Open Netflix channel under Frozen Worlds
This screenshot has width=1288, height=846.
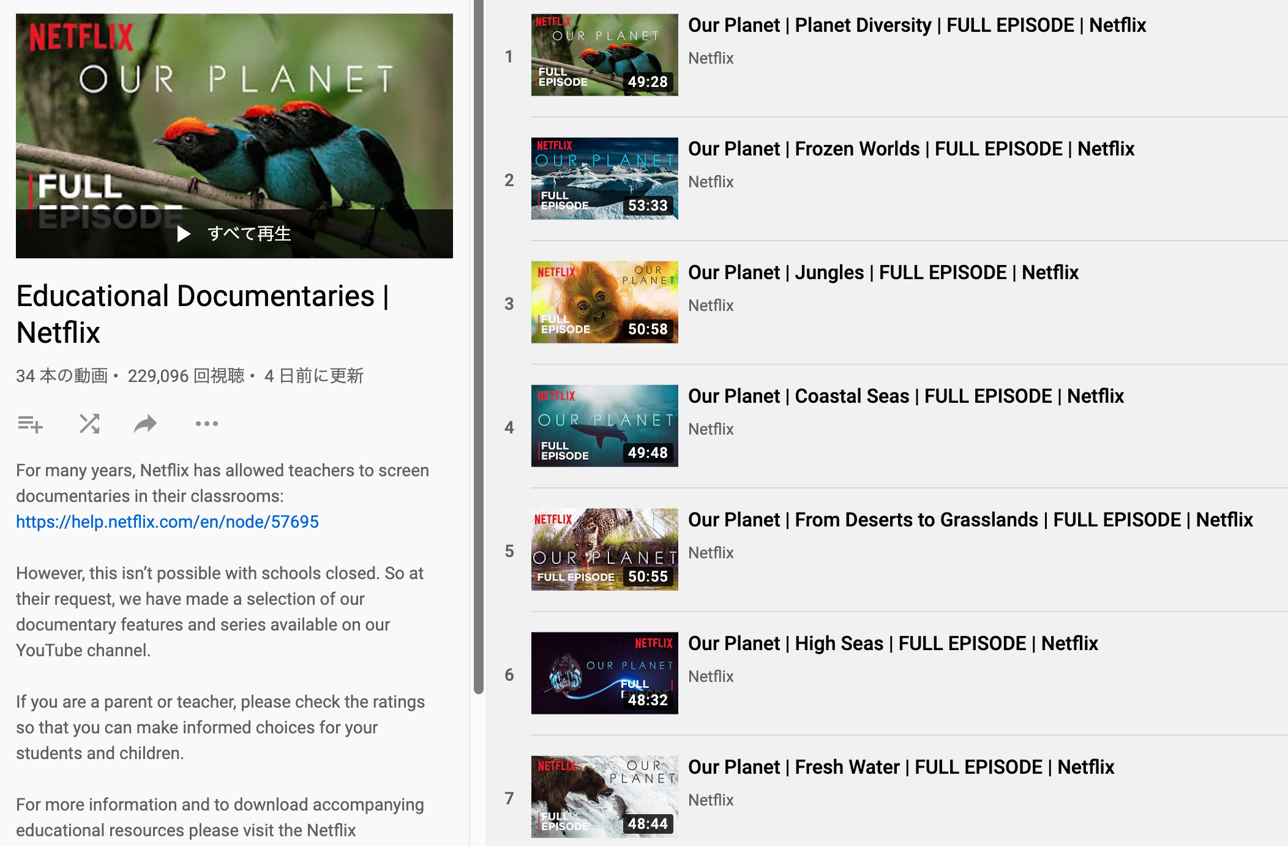pos(711,182)
